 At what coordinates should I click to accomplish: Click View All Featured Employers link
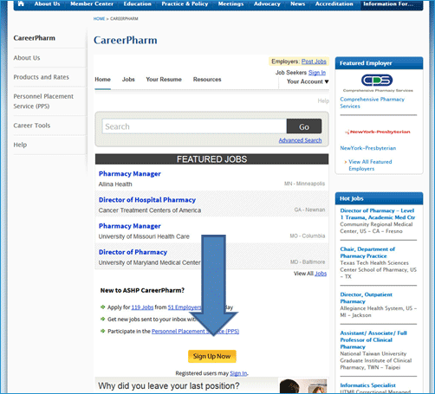[x=370, y=165]
